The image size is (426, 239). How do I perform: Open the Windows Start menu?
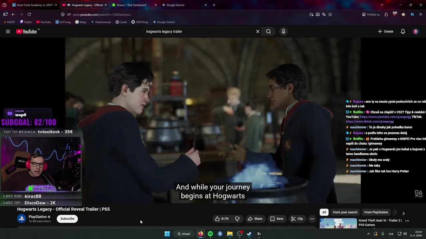pos(167,234)
